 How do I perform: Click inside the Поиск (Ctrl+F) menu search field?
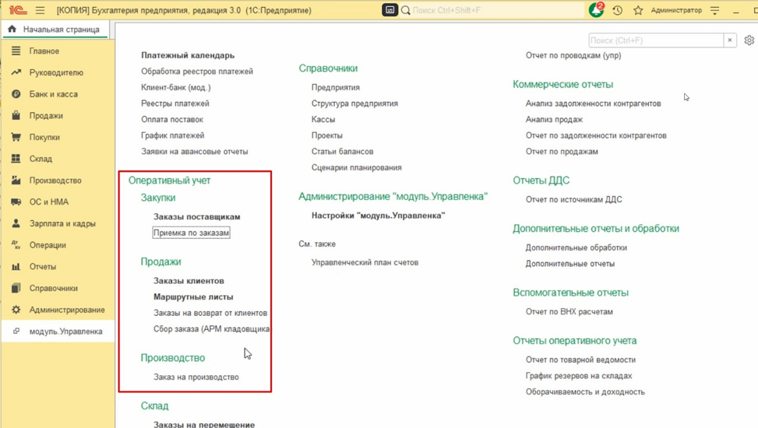(656, 40)
